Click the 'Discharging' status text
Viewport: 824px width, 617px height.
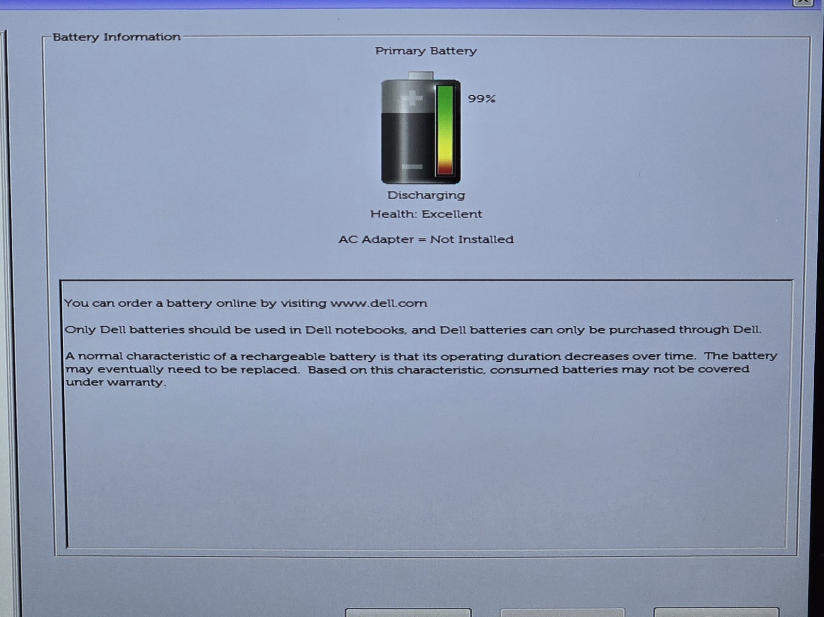pos(426,195)
